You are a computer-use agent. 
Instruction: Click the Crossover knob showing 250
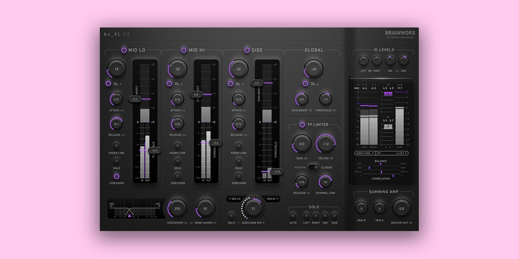pos(177,208)
